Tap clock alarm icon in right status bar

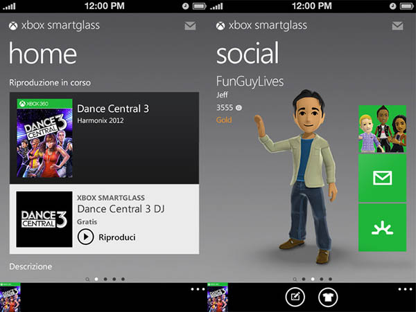tap(392, 6)
